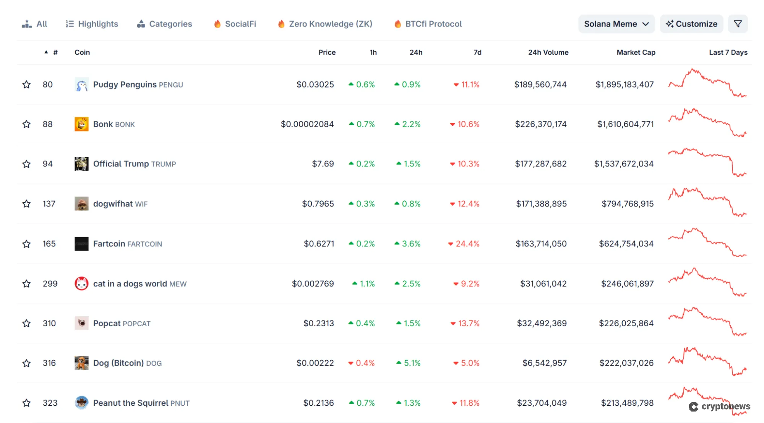The width and height of the screenshot is (764, 423).
Task: Star the Official Trump coin
Action: click(26, 164)
